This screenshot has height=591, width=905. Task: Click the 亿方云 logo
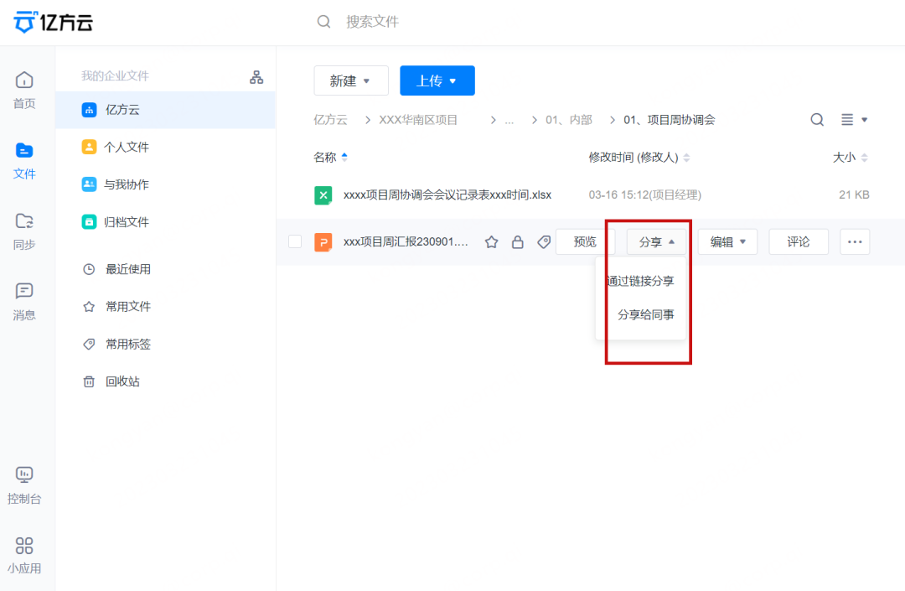[53, 22]
